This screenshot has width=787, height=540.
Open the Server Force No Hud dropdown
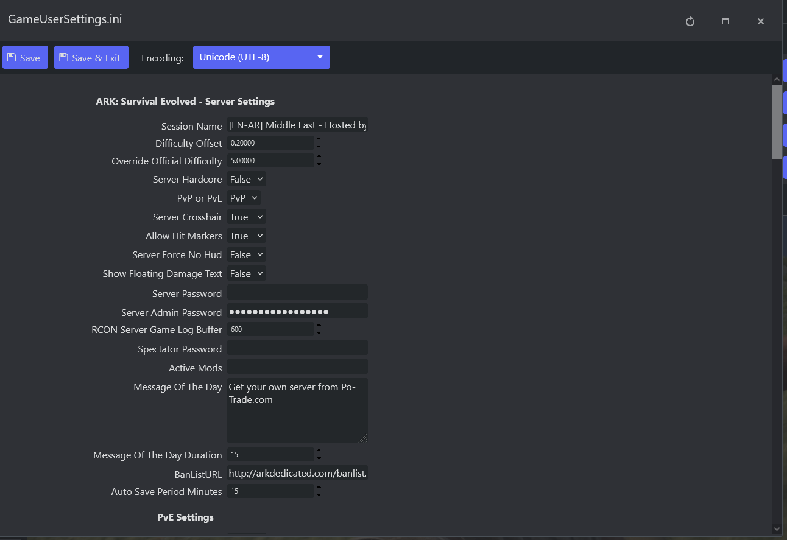(246, 254)
